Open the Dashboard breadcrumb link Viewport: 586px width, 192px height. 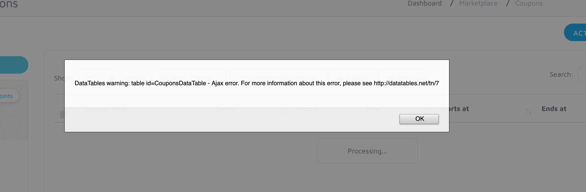(424, 4)
